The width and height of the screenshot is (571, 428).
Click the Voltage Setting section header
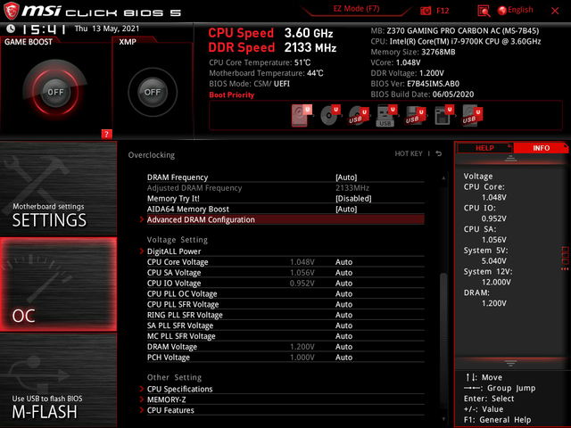tap(178, 240)
